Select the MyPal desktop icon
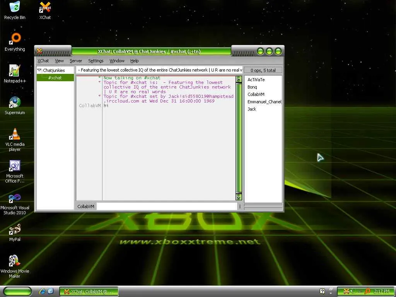 [x=15, y=232]
